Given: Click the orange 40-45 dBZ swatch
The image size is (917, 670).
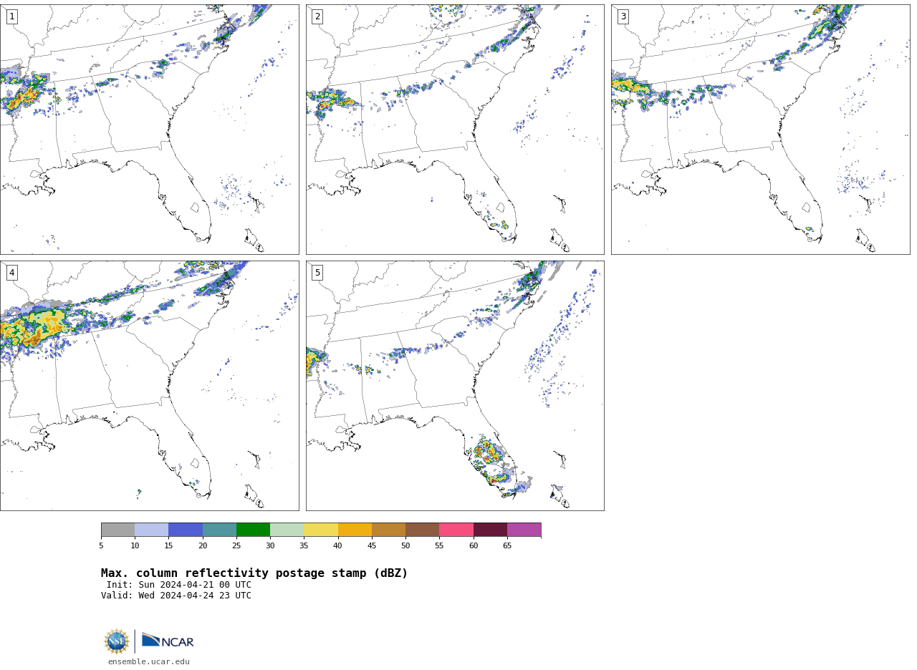Looking at the screenshot, I should pyautogui.click(x=355, y=530).
